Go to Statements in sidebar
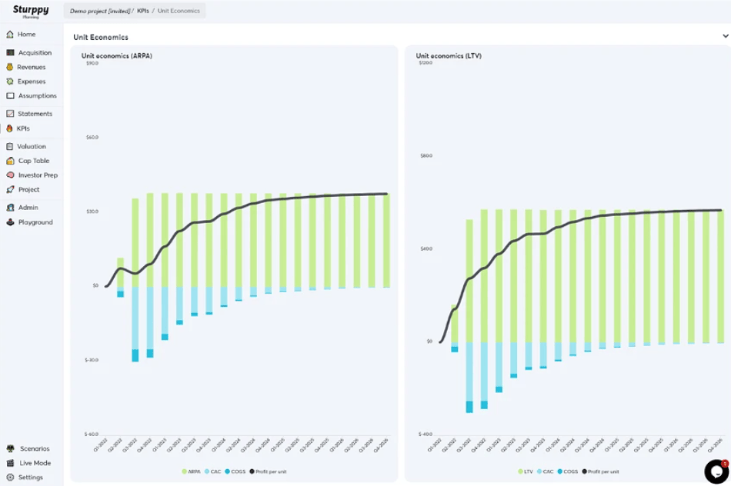731x486 pixels. point(35,114)
